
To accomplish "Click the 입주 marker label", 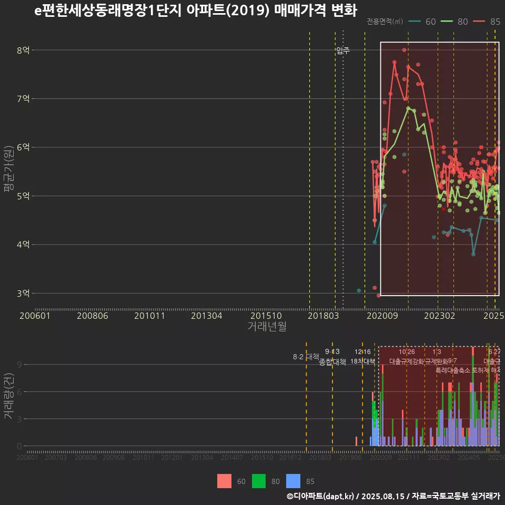I will [343, 50].
